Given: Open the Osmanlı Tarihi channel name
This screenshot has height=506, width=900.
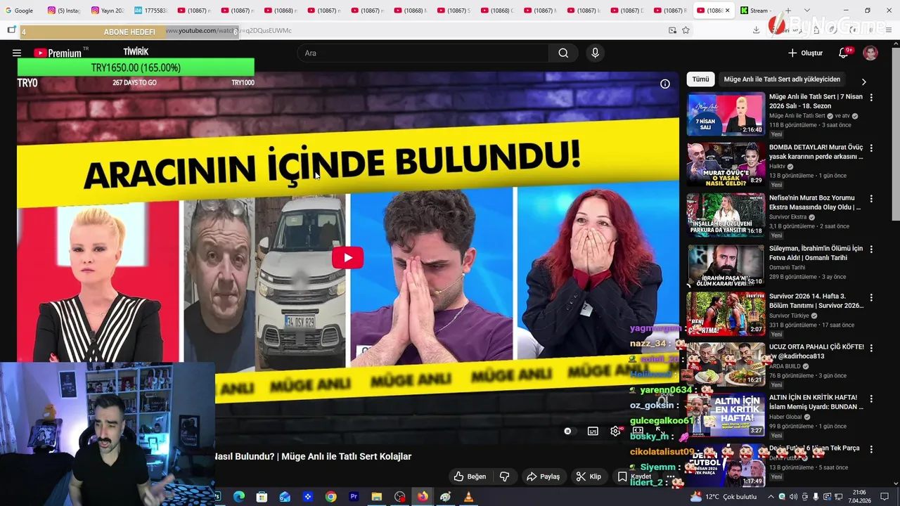Looking at the screenshot, I should click(x=787, y=268).
